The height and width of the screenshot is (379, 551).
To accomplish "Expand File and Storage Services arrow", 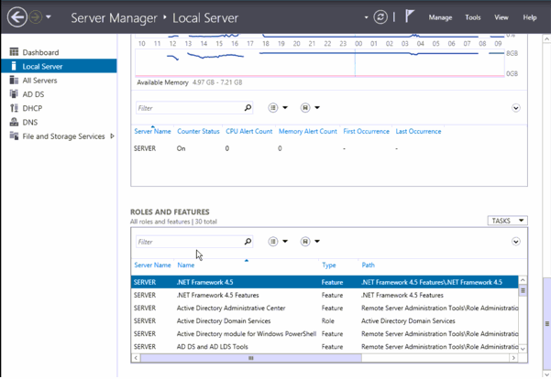I will tap(112, 135).
